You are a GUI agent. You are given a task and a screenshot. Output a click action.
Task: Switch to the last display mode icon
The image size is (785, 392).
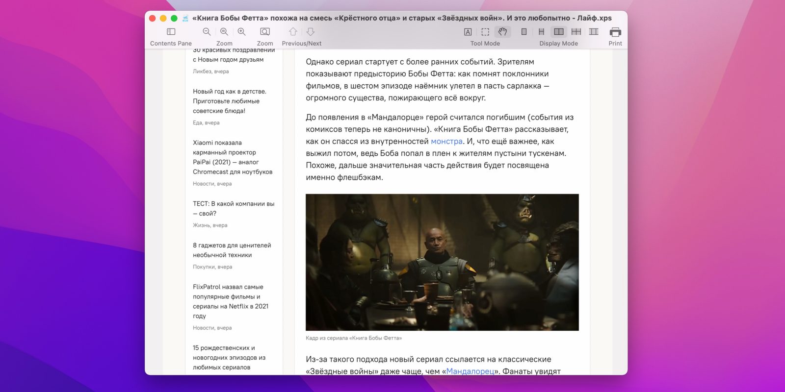(594, 32)
